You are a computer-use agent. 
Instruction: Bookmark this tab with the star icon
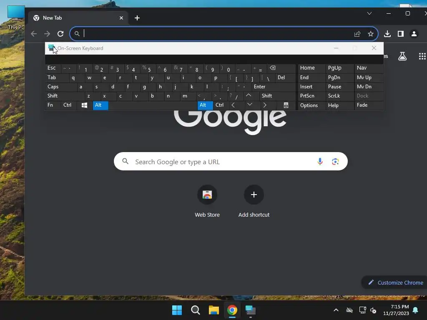(371, 34)
